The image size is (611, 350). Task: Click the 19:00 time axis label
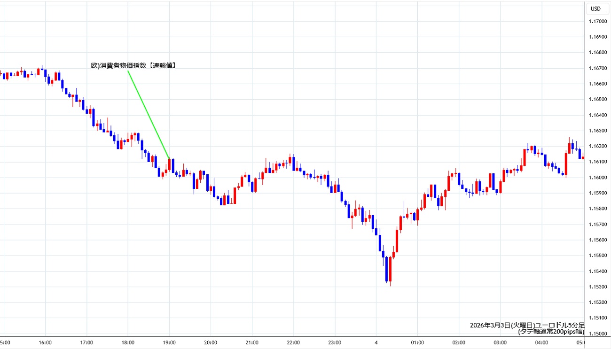coord(169,342)
